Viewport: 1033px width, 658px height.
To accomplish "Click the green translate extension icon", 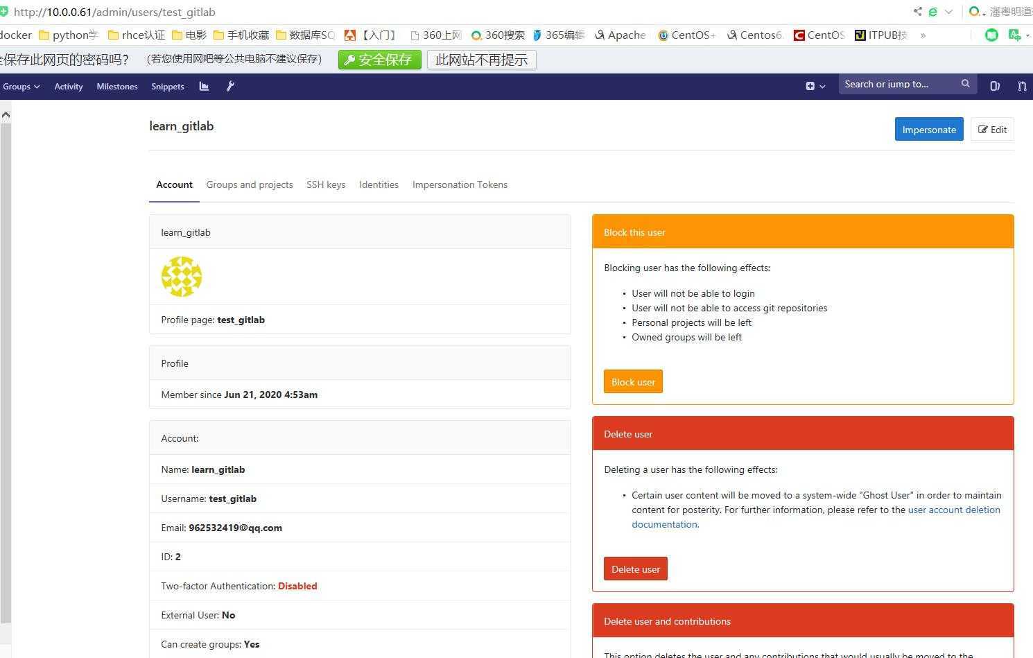I will tap(1015, 35).
